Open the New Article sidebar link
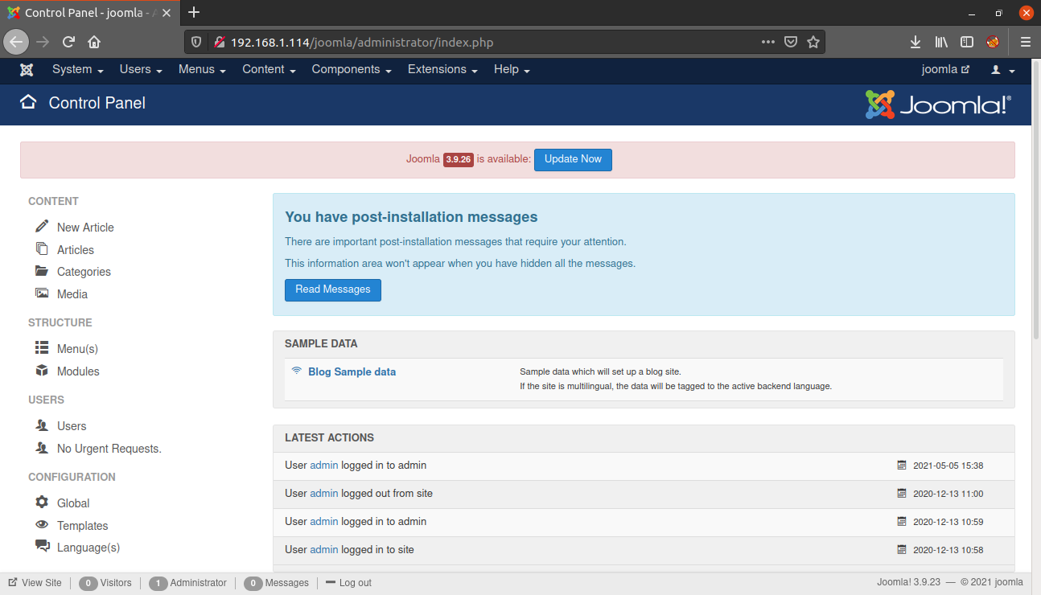The image size is (1041, 595). coord(85,228)
